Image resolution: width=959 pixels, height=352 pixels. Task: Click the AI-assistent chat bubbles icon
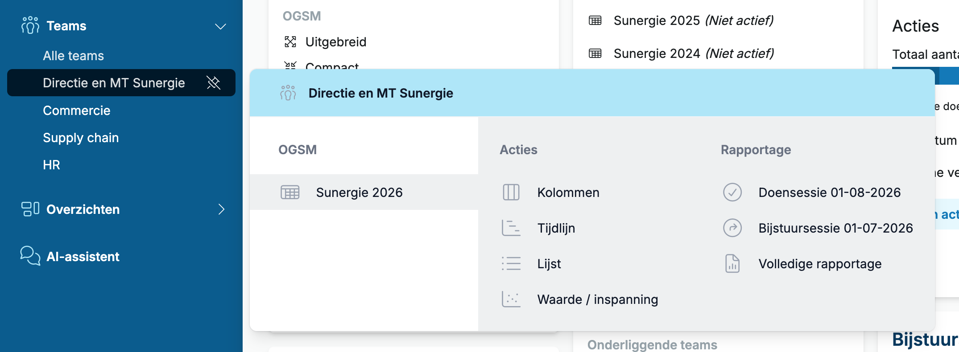coord(30,256)
